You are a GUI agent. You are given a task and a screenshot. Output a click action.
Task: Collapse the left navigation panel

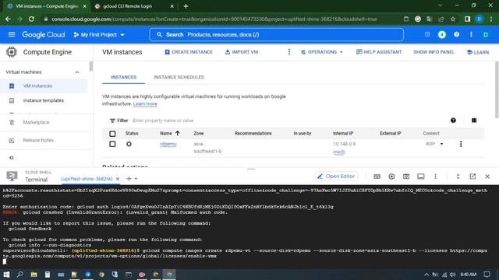(12, 157)
